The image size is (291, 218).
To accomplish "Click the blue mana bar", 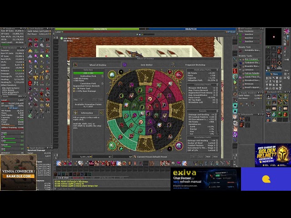I will pos(191,29).
